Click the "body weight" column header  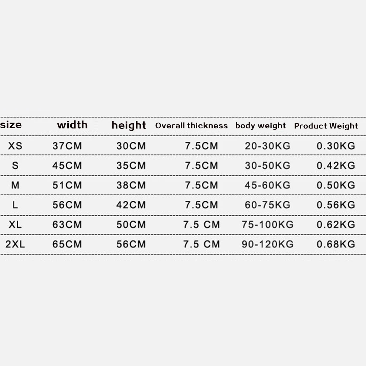(260, 126)
